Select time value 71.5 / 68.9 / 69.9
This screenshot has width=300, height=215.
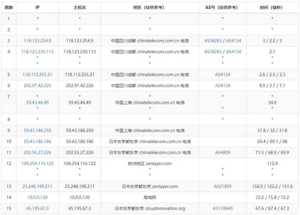[x=272, y=153]
